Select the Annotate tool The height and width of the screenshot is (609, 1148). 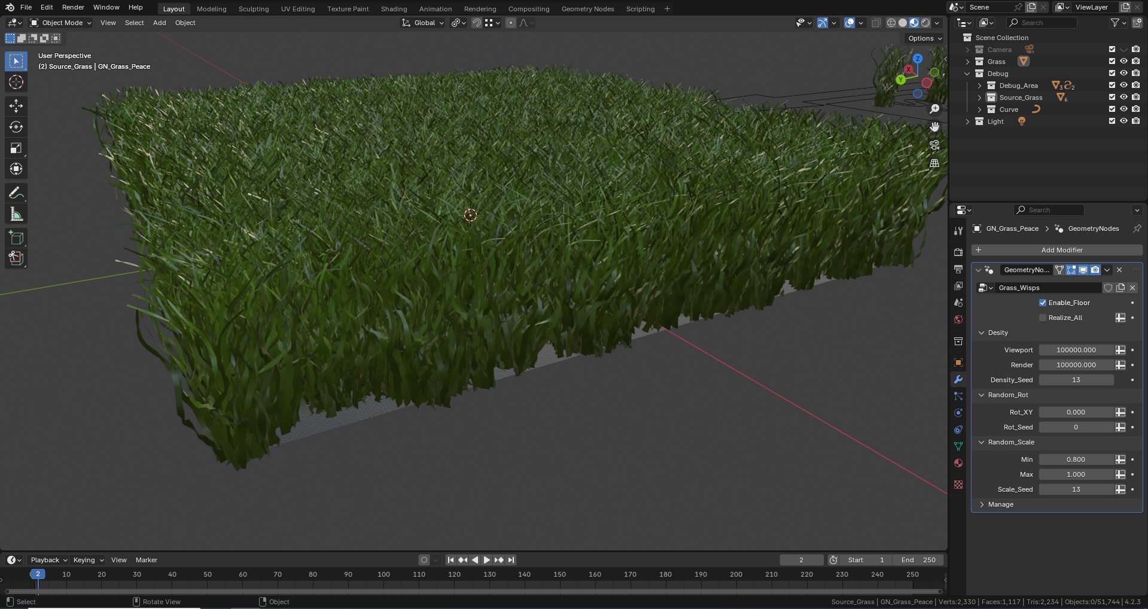tap(16, 192)
